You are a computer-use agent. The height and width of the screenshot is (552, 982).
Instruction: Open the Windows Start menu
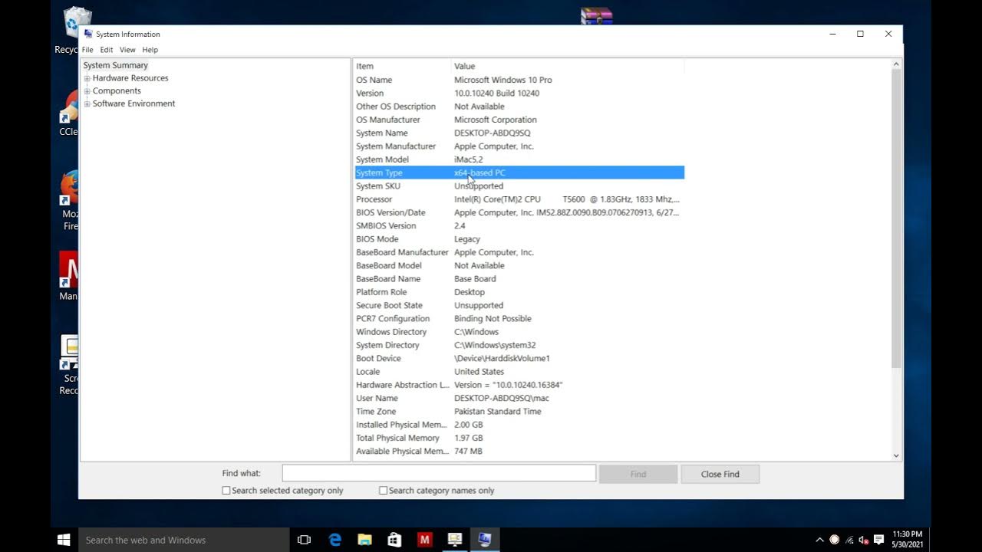coord(64,540)
